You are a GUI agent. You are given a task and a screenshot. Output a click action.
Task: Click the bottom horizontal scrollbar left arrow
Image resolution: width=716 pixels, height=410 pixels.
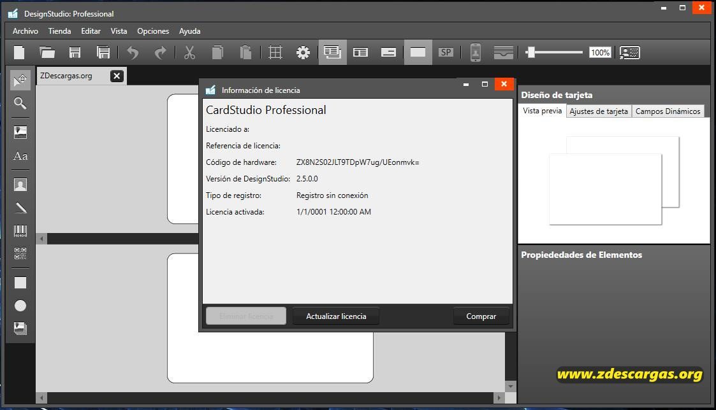click(41, 398)
